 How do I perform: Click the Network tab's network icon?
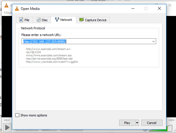(x=57, y=20)
